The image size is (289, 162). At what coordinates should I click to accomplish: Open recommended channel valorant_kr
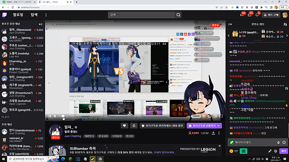(x=22, y=140)
